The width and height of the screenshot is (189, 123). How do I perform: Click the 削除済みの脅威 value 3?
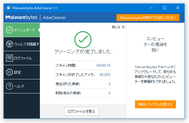[109, 93]
